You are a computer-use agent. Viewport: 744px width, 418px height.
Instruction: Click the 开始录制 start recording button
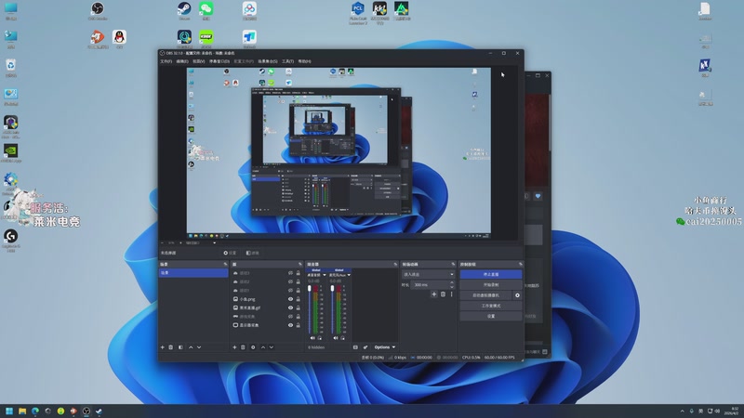(490, 285)
